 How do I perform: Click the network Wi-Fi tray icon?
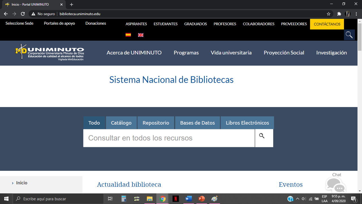(x=310, y=199)
